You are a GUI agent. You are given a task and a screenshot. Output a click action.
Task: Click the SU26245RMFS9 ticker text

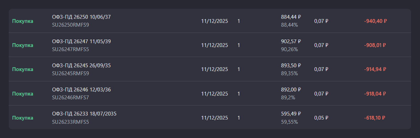click(x=70, y=73)
